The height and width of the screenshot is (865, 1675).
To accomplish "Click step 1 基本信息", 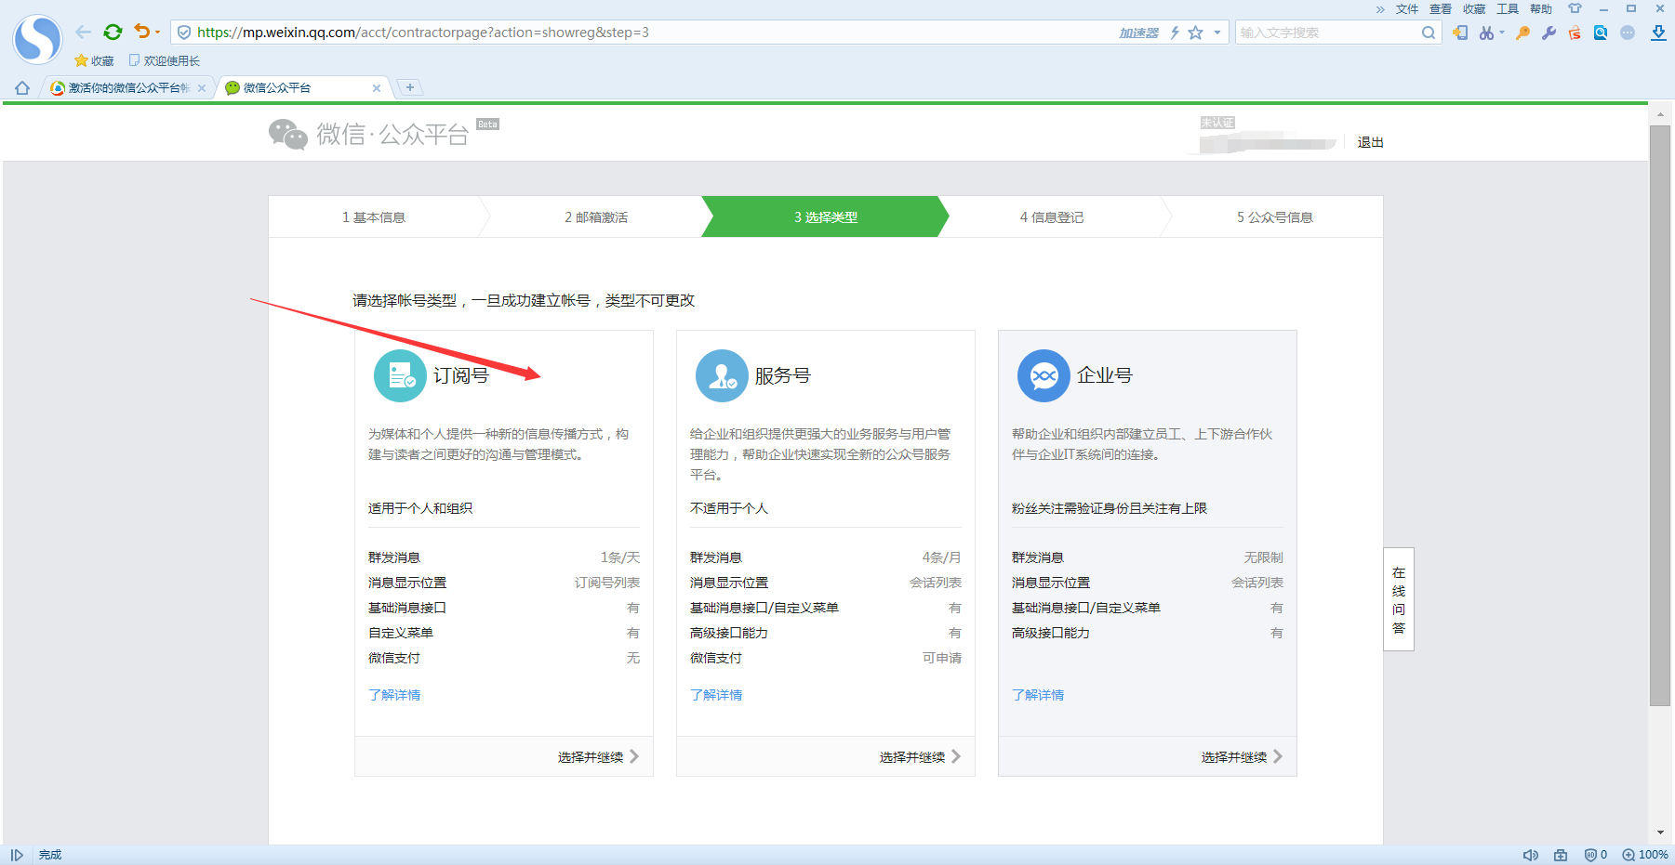I will 374,217.
